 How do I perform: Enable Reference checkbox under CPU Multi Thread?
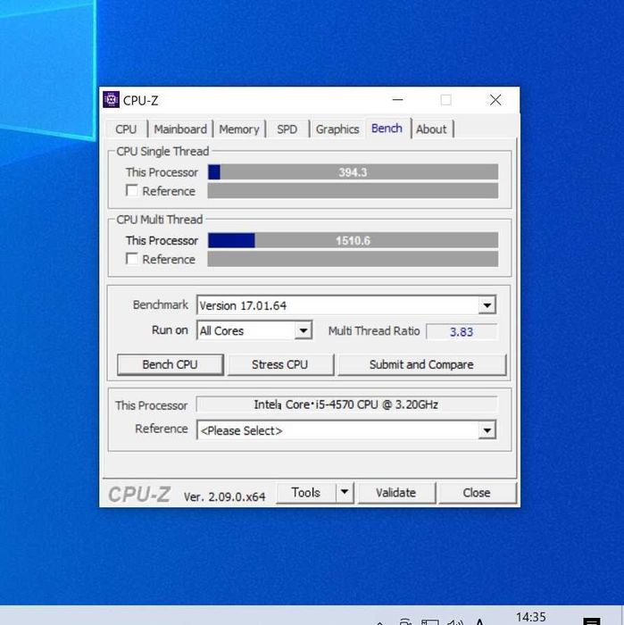point(132,259)
